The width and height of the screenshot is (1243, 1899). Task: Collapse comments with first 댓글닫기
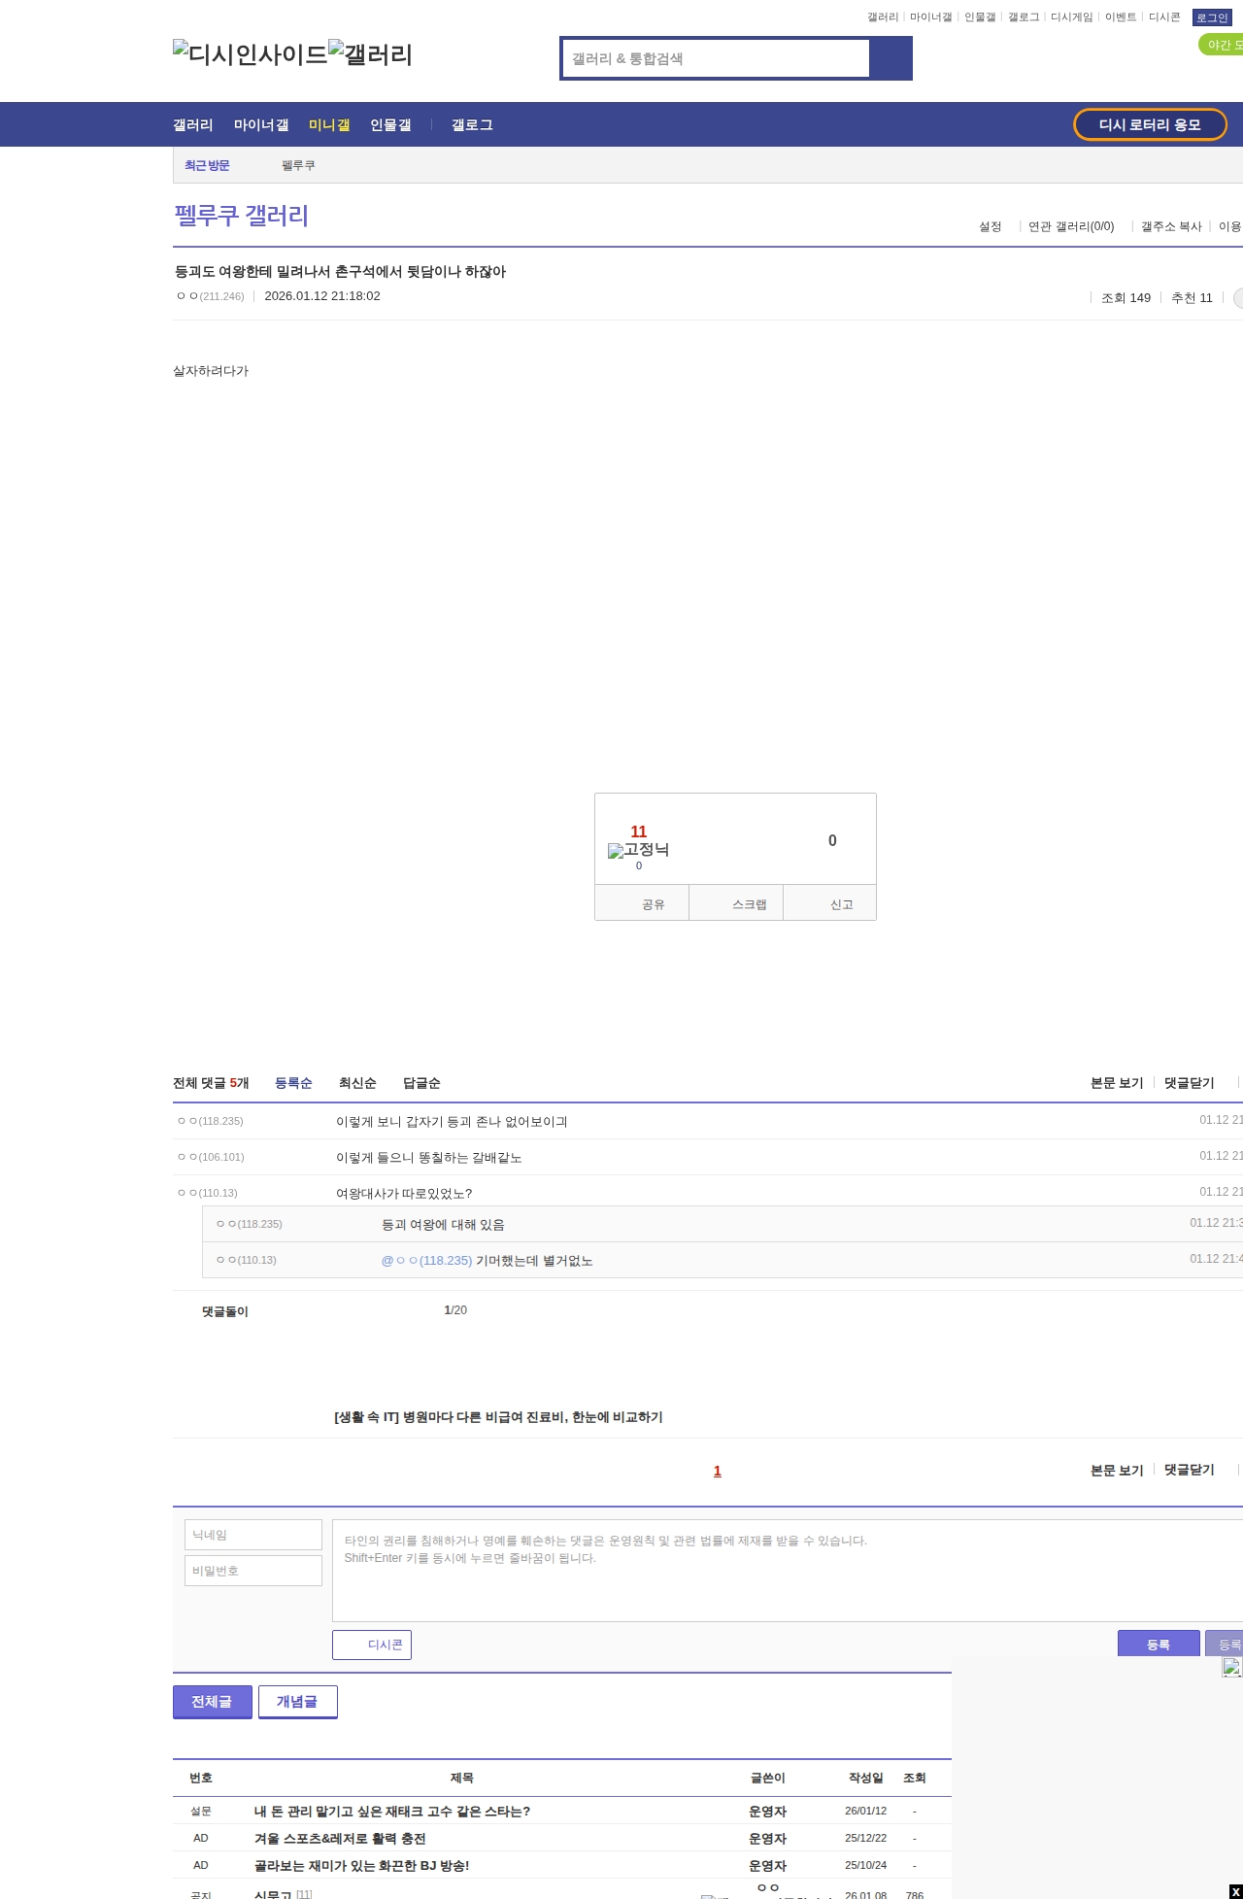(1189, 1083)
